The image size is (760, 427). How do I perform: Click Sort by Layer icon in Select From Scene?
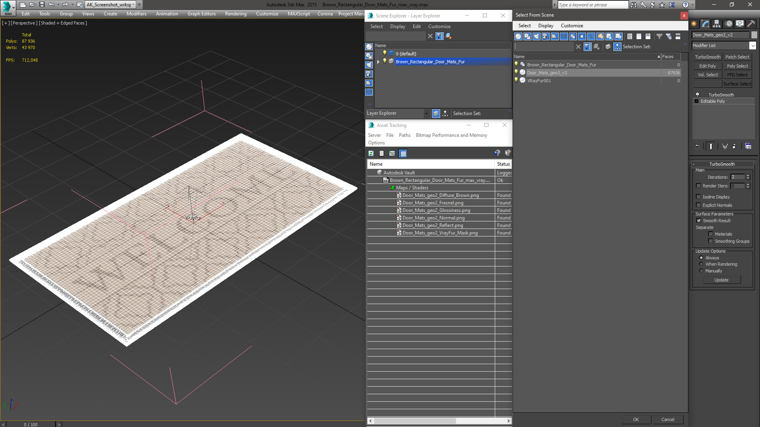(x=608, y=47)
